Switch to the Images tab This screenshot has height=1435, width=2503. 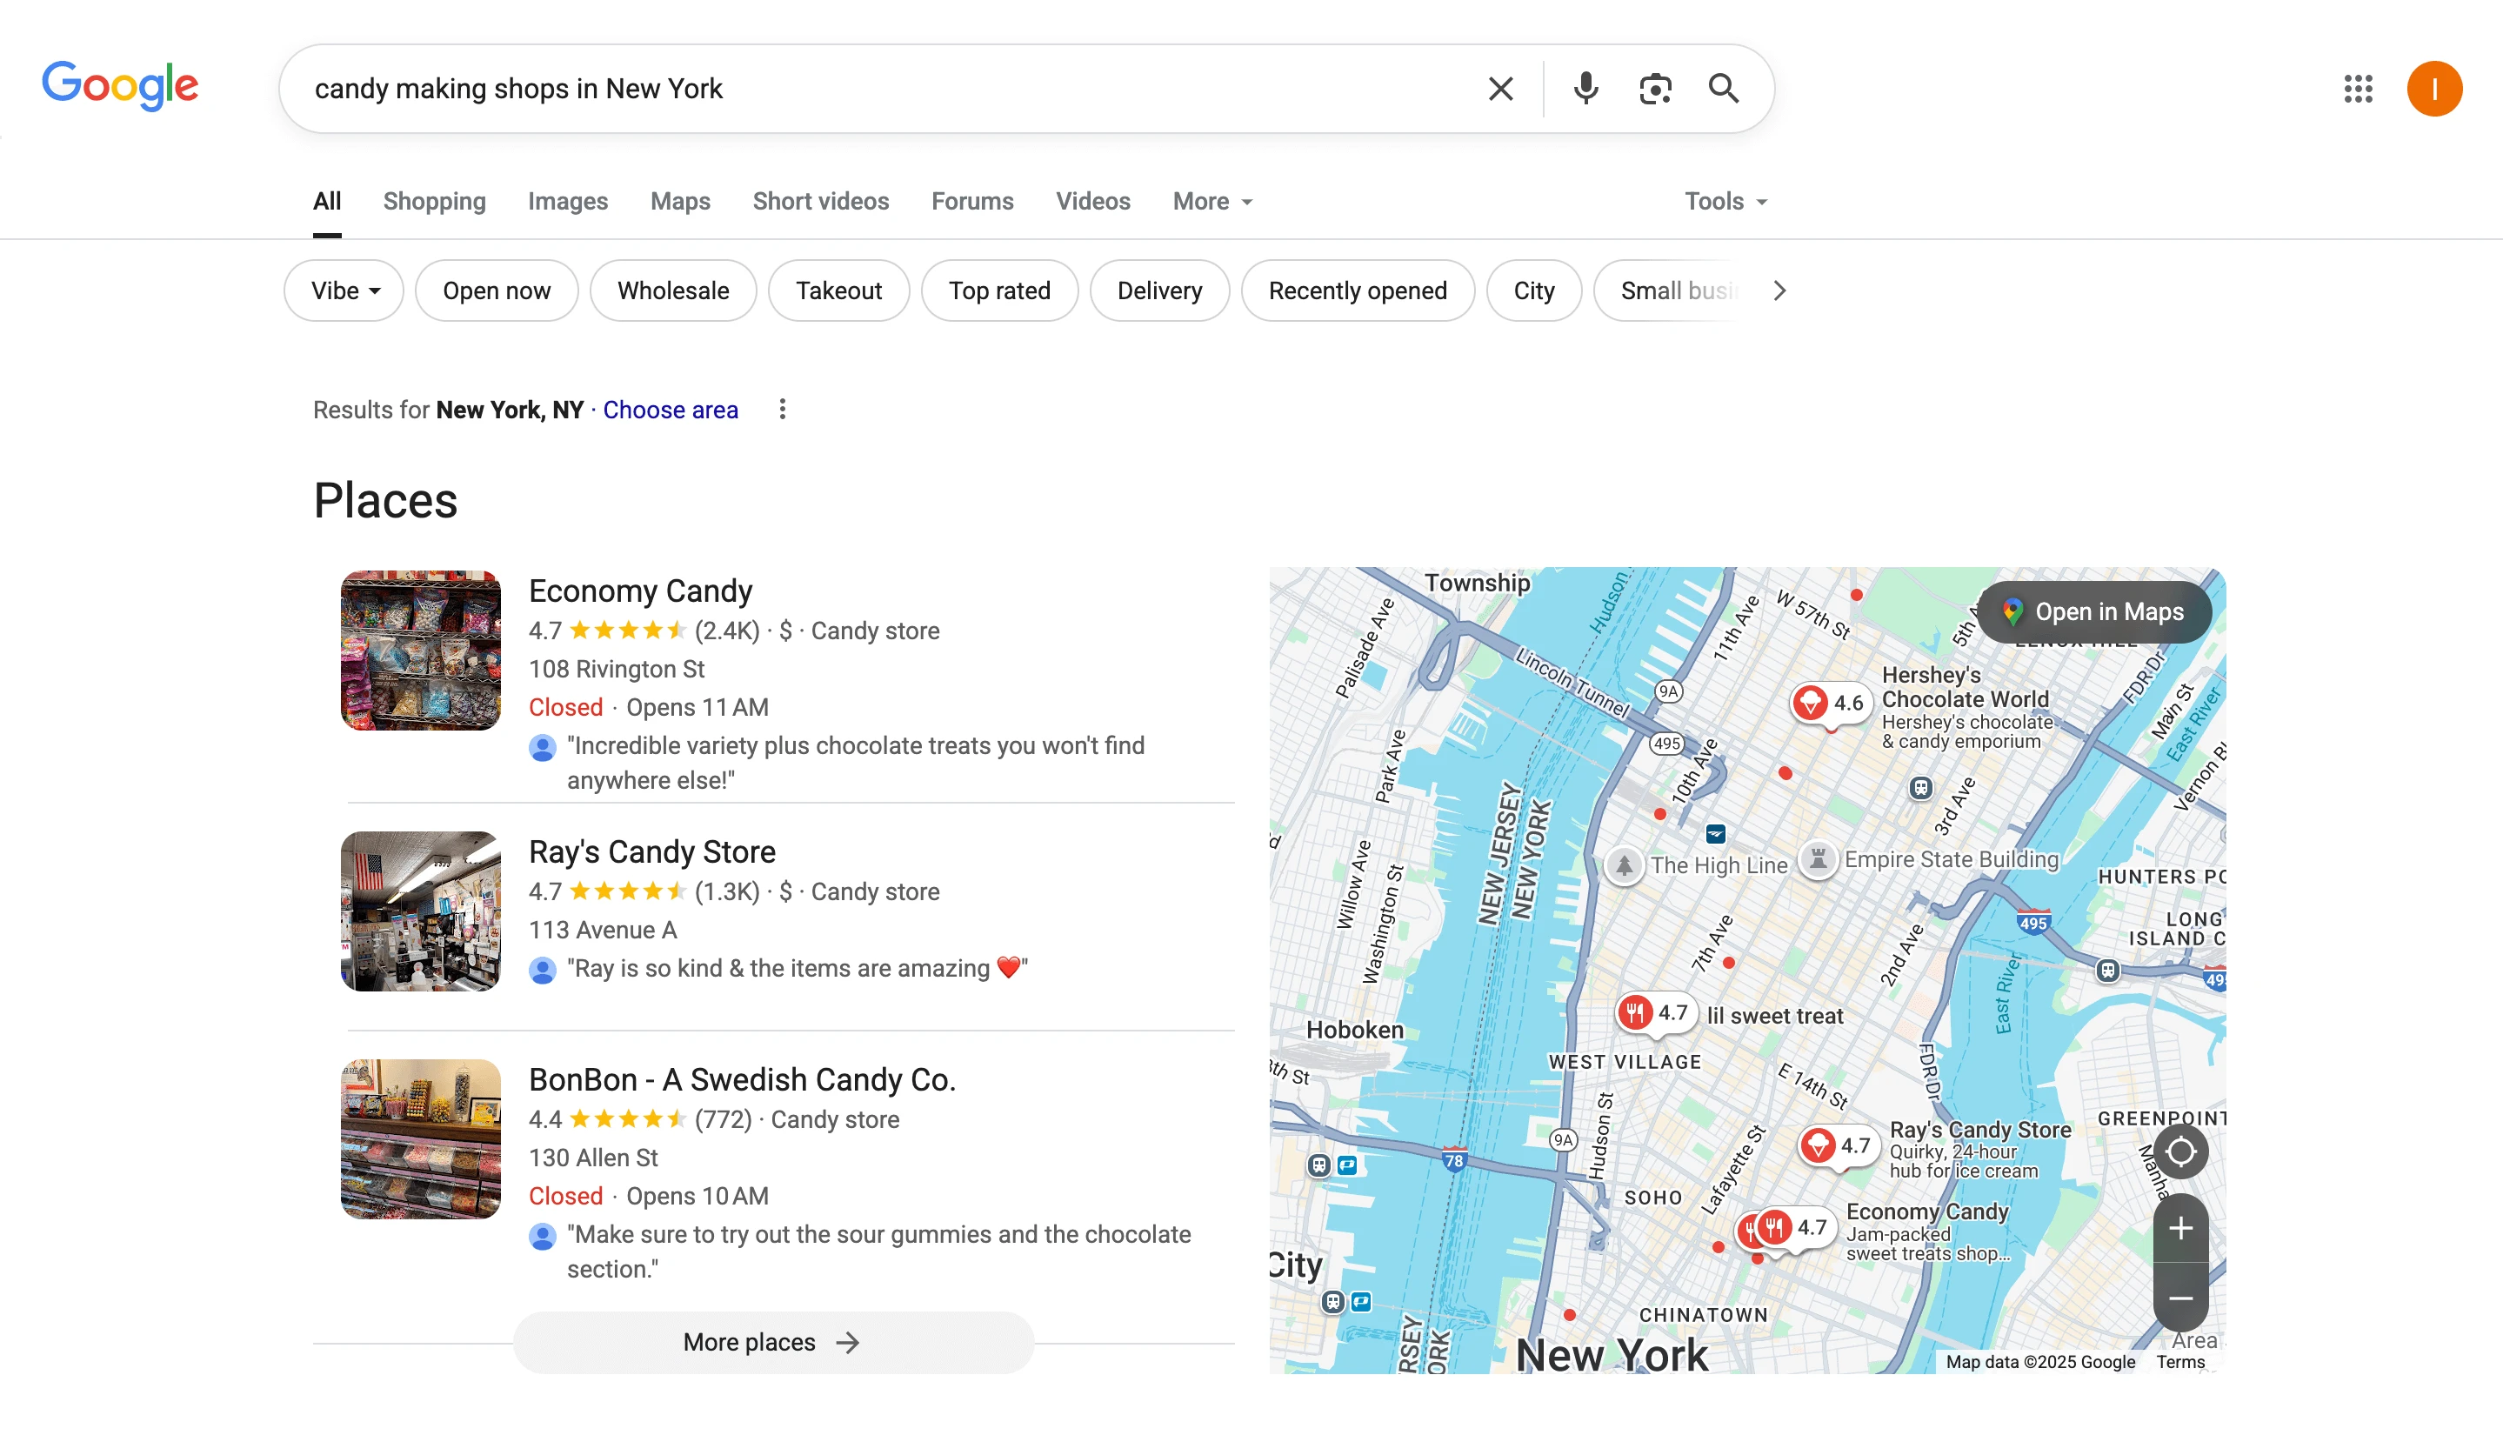[x=568, y=202]
